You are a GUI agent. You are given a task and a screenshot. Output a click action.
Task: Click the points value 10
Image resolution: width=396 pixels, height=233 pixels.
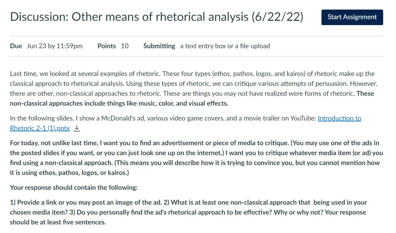pyautogui.click(x=125, y=46)
